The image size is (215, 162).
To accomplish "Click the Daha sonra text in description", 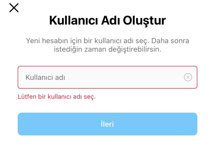I will coord(170,41).
